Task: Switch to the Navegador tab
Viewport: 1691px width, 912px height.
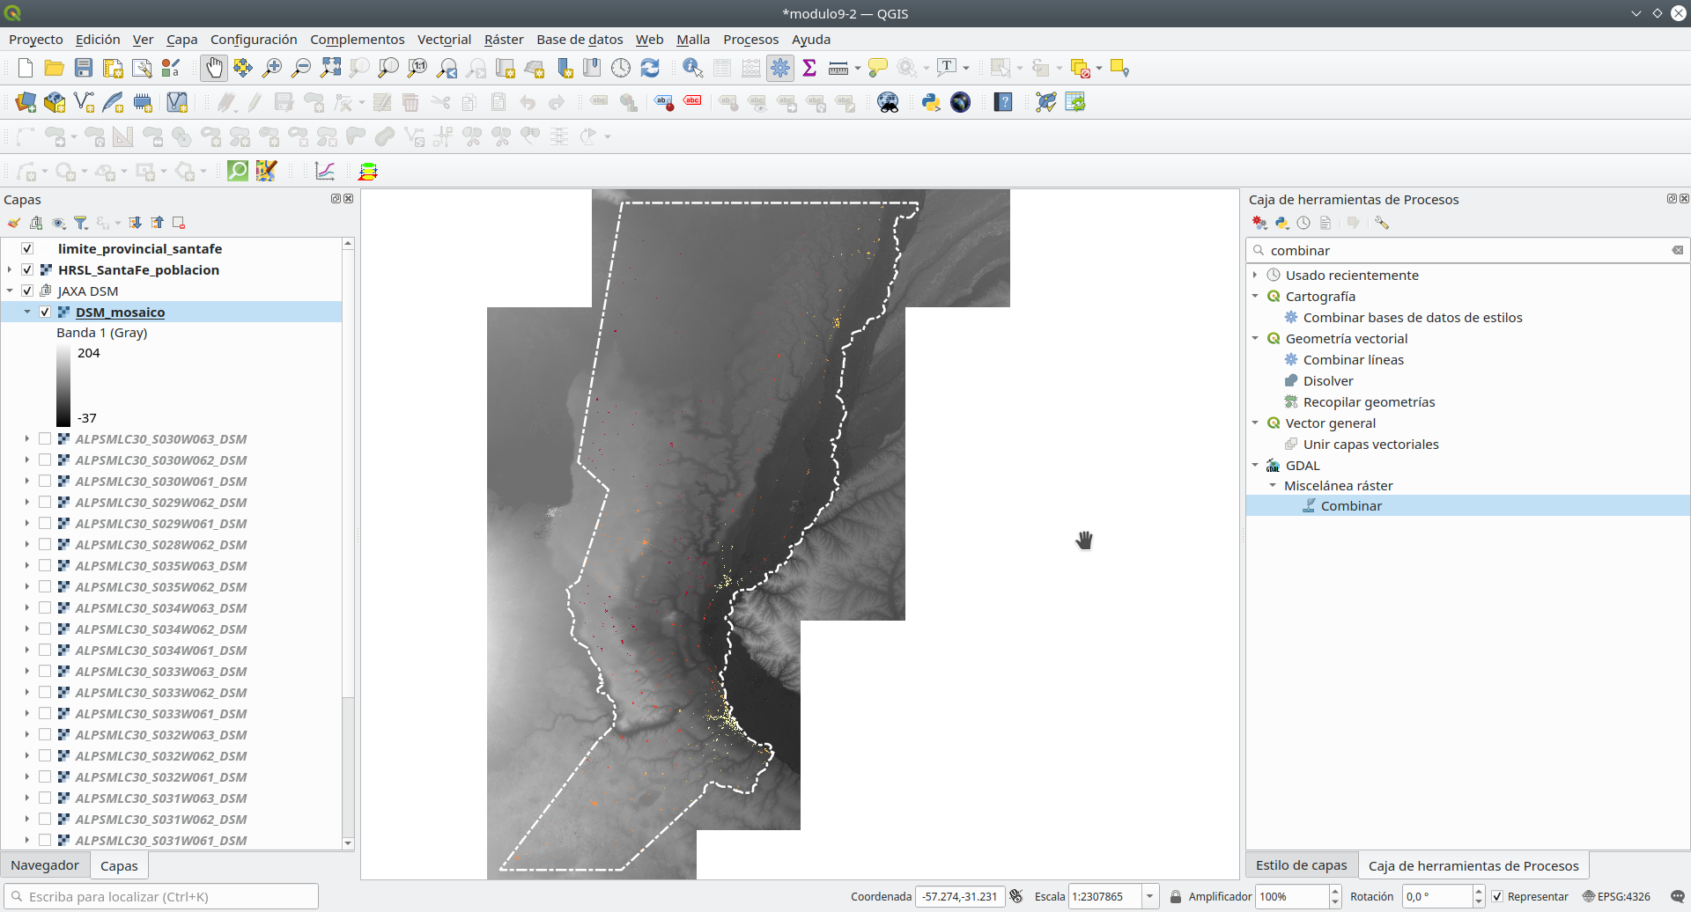Action: 45,865
